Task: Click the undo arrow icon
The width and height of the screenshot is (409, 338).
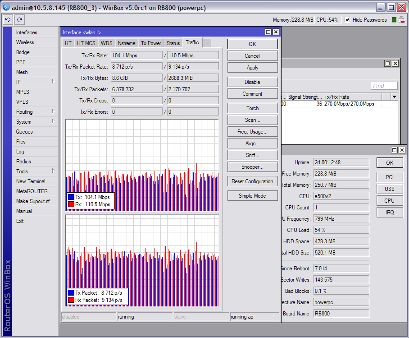Action: [x=8, y=19]
